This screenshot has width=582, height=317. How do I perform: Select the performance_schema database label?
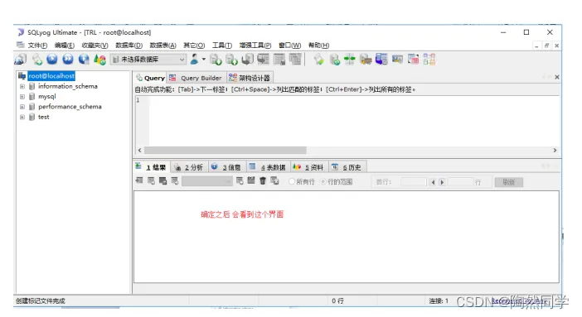[70, 107]
